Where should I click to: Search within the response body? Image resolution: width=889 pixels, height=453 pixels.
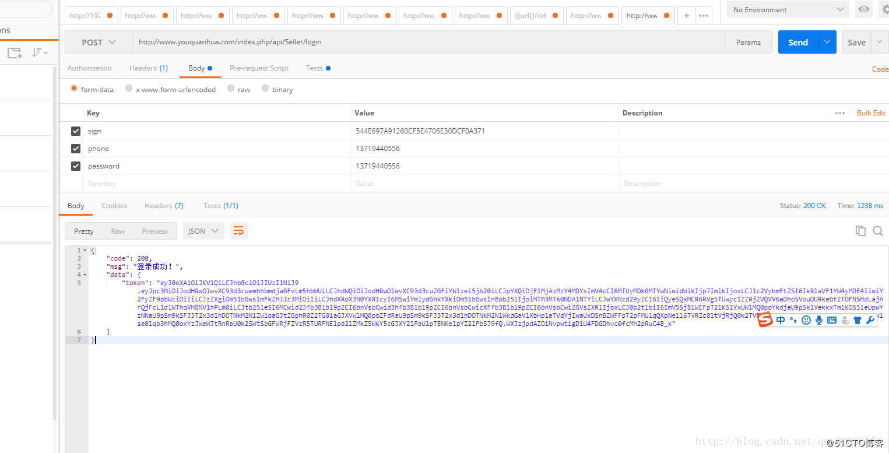coord(878,231)
